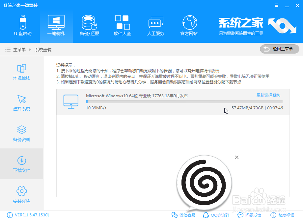Click the 重新选择系统 link
The width and height of the screenshot is (303, 220).
[268, 95]
